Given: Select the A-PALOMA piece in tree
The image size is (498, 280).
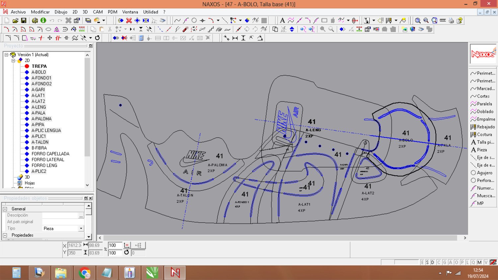Looking at the screenshot, I should pyautogui.click(x=41, y=119).
